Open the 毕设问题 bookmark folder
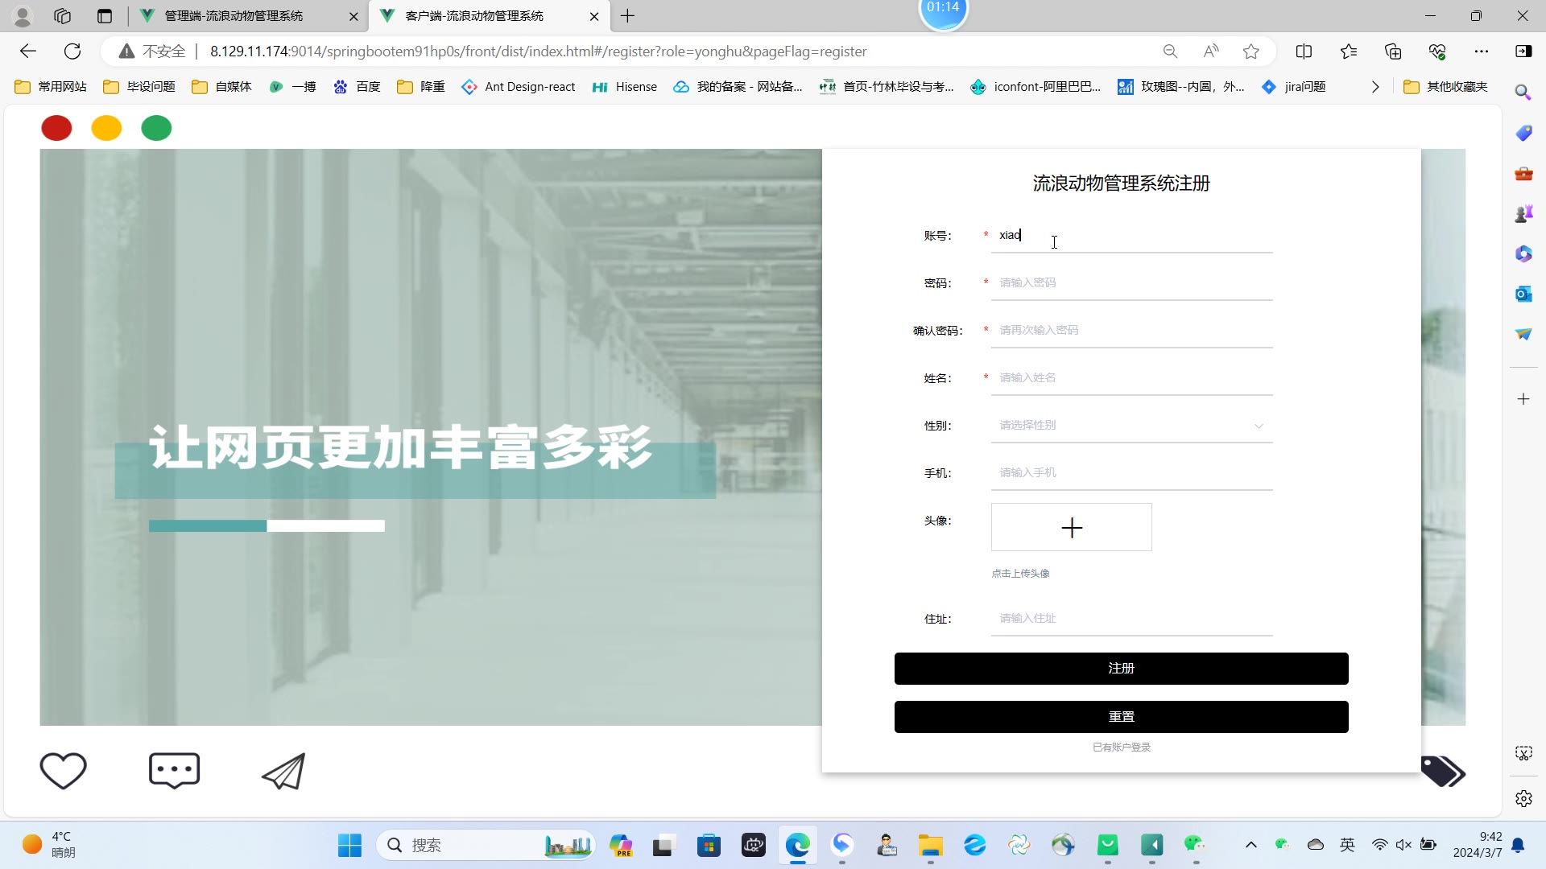 click(139, 87)
